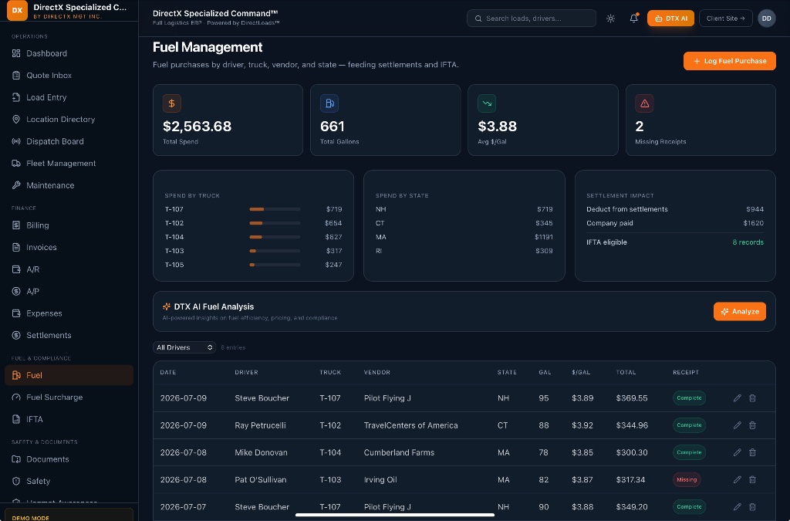This screenshot has width=790, height=521.
Task: Open the Expenses page
Action: tap(69, 313)
